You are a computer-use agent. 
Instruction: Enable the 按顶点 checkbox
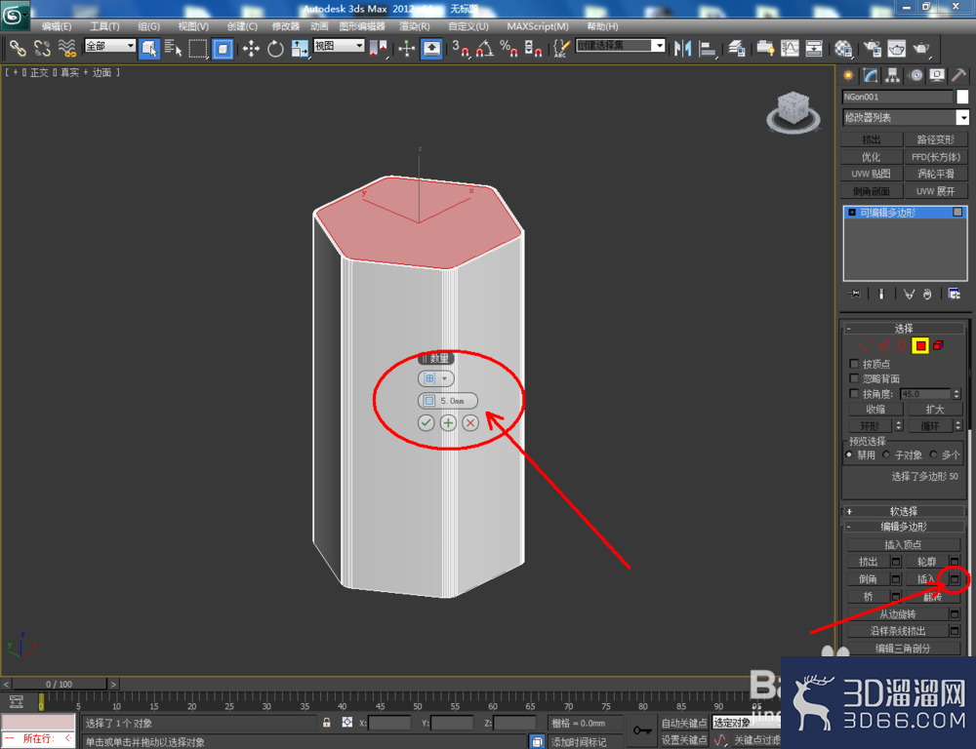click(x=854, y=364)
